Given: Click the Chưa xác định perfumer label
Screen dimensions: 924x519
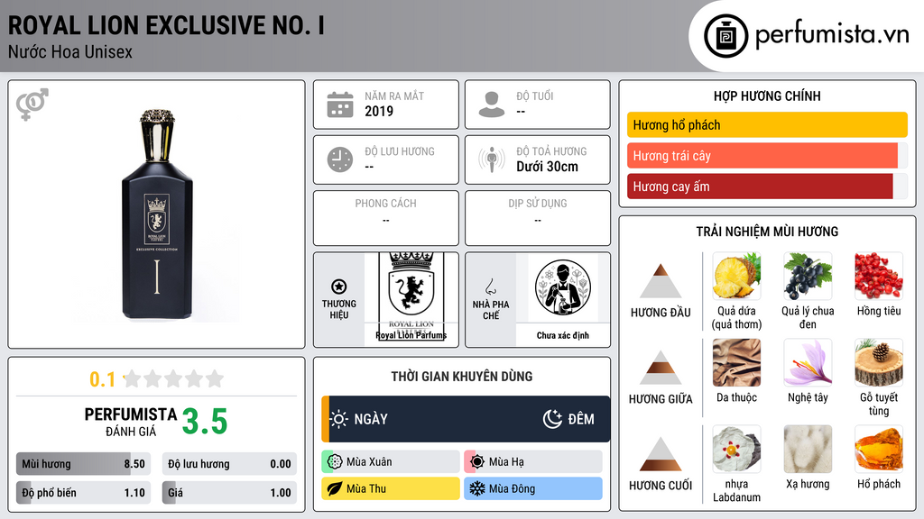Looking at the screenshot, I should (x=563, y=335).
